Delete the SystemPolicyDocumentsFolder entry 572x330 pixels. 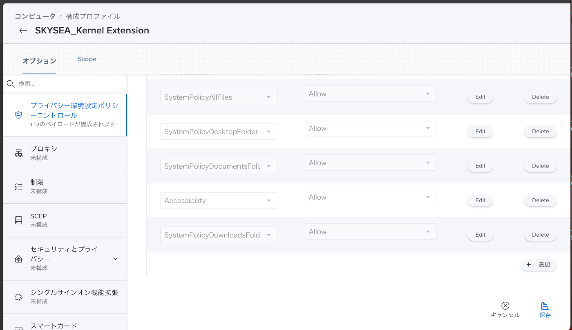541,166
